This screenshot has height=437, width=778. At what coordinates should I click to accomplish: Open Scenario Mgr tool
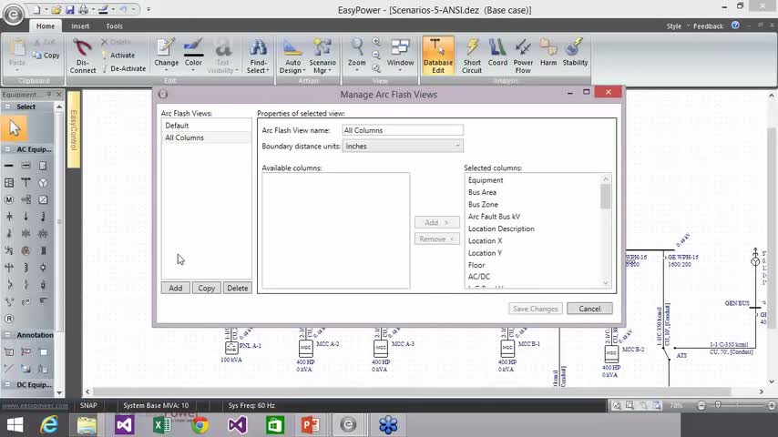point(322,56)
